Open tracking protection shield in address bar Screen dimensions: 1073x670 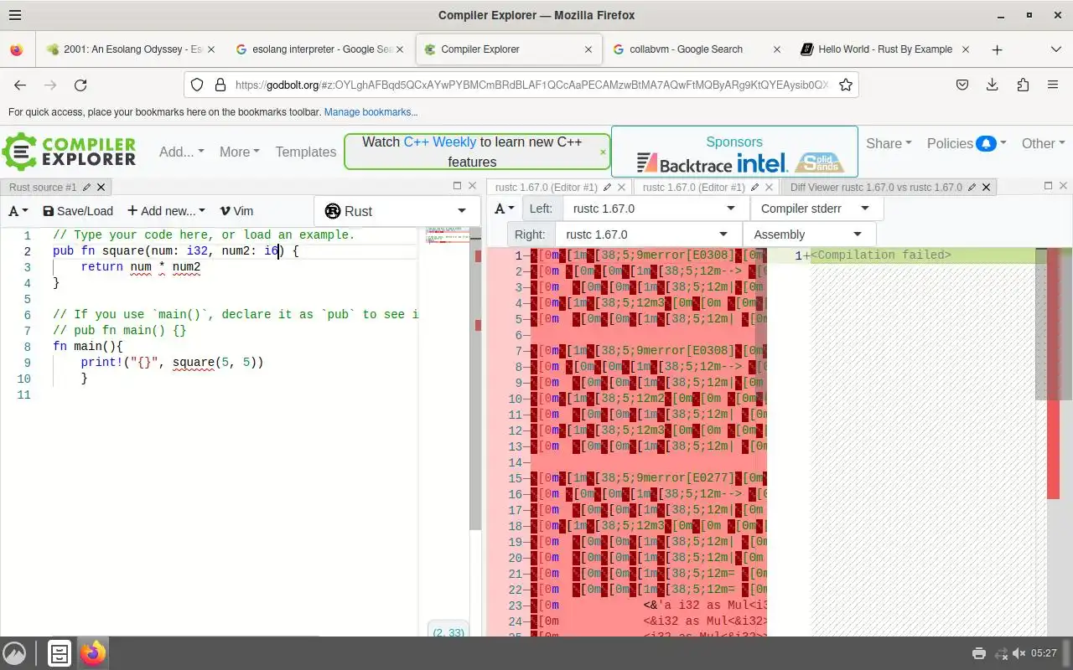coord(197,85)
